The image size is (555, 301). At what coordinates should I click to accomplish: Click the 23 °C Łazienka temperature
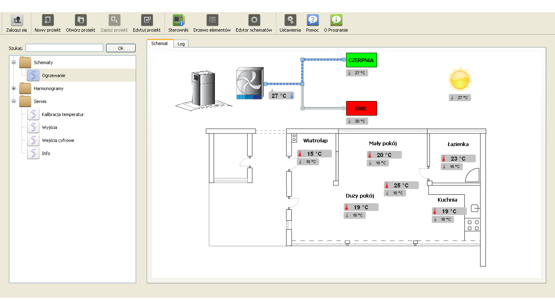(458, 159)
